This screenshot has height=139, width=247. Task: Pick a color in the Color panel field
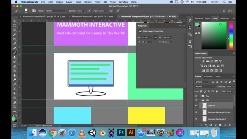pos(214,36)
